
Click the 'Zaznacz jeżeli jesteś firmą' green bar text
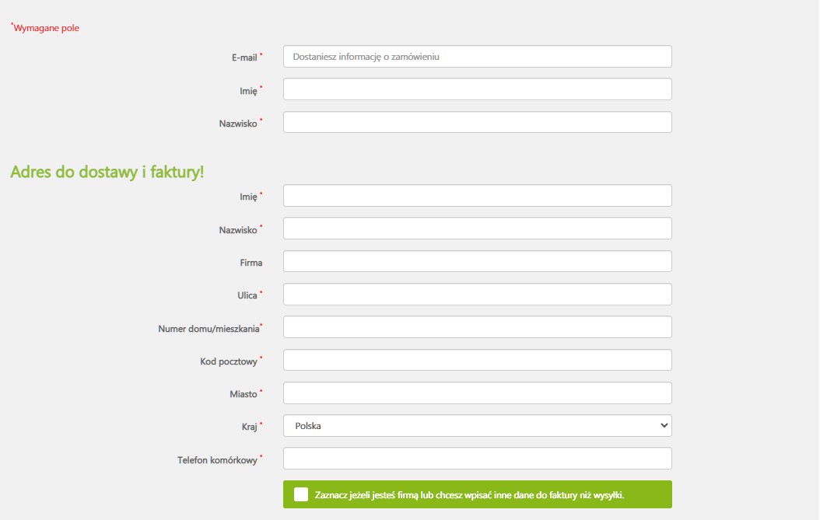pos(470,495)
